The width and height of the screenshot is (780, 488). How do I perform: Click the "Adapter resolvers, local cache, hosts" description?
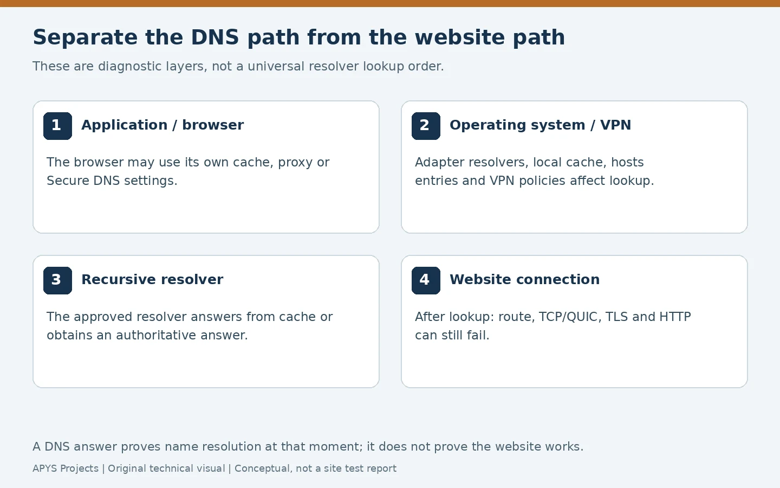[535, 171]
